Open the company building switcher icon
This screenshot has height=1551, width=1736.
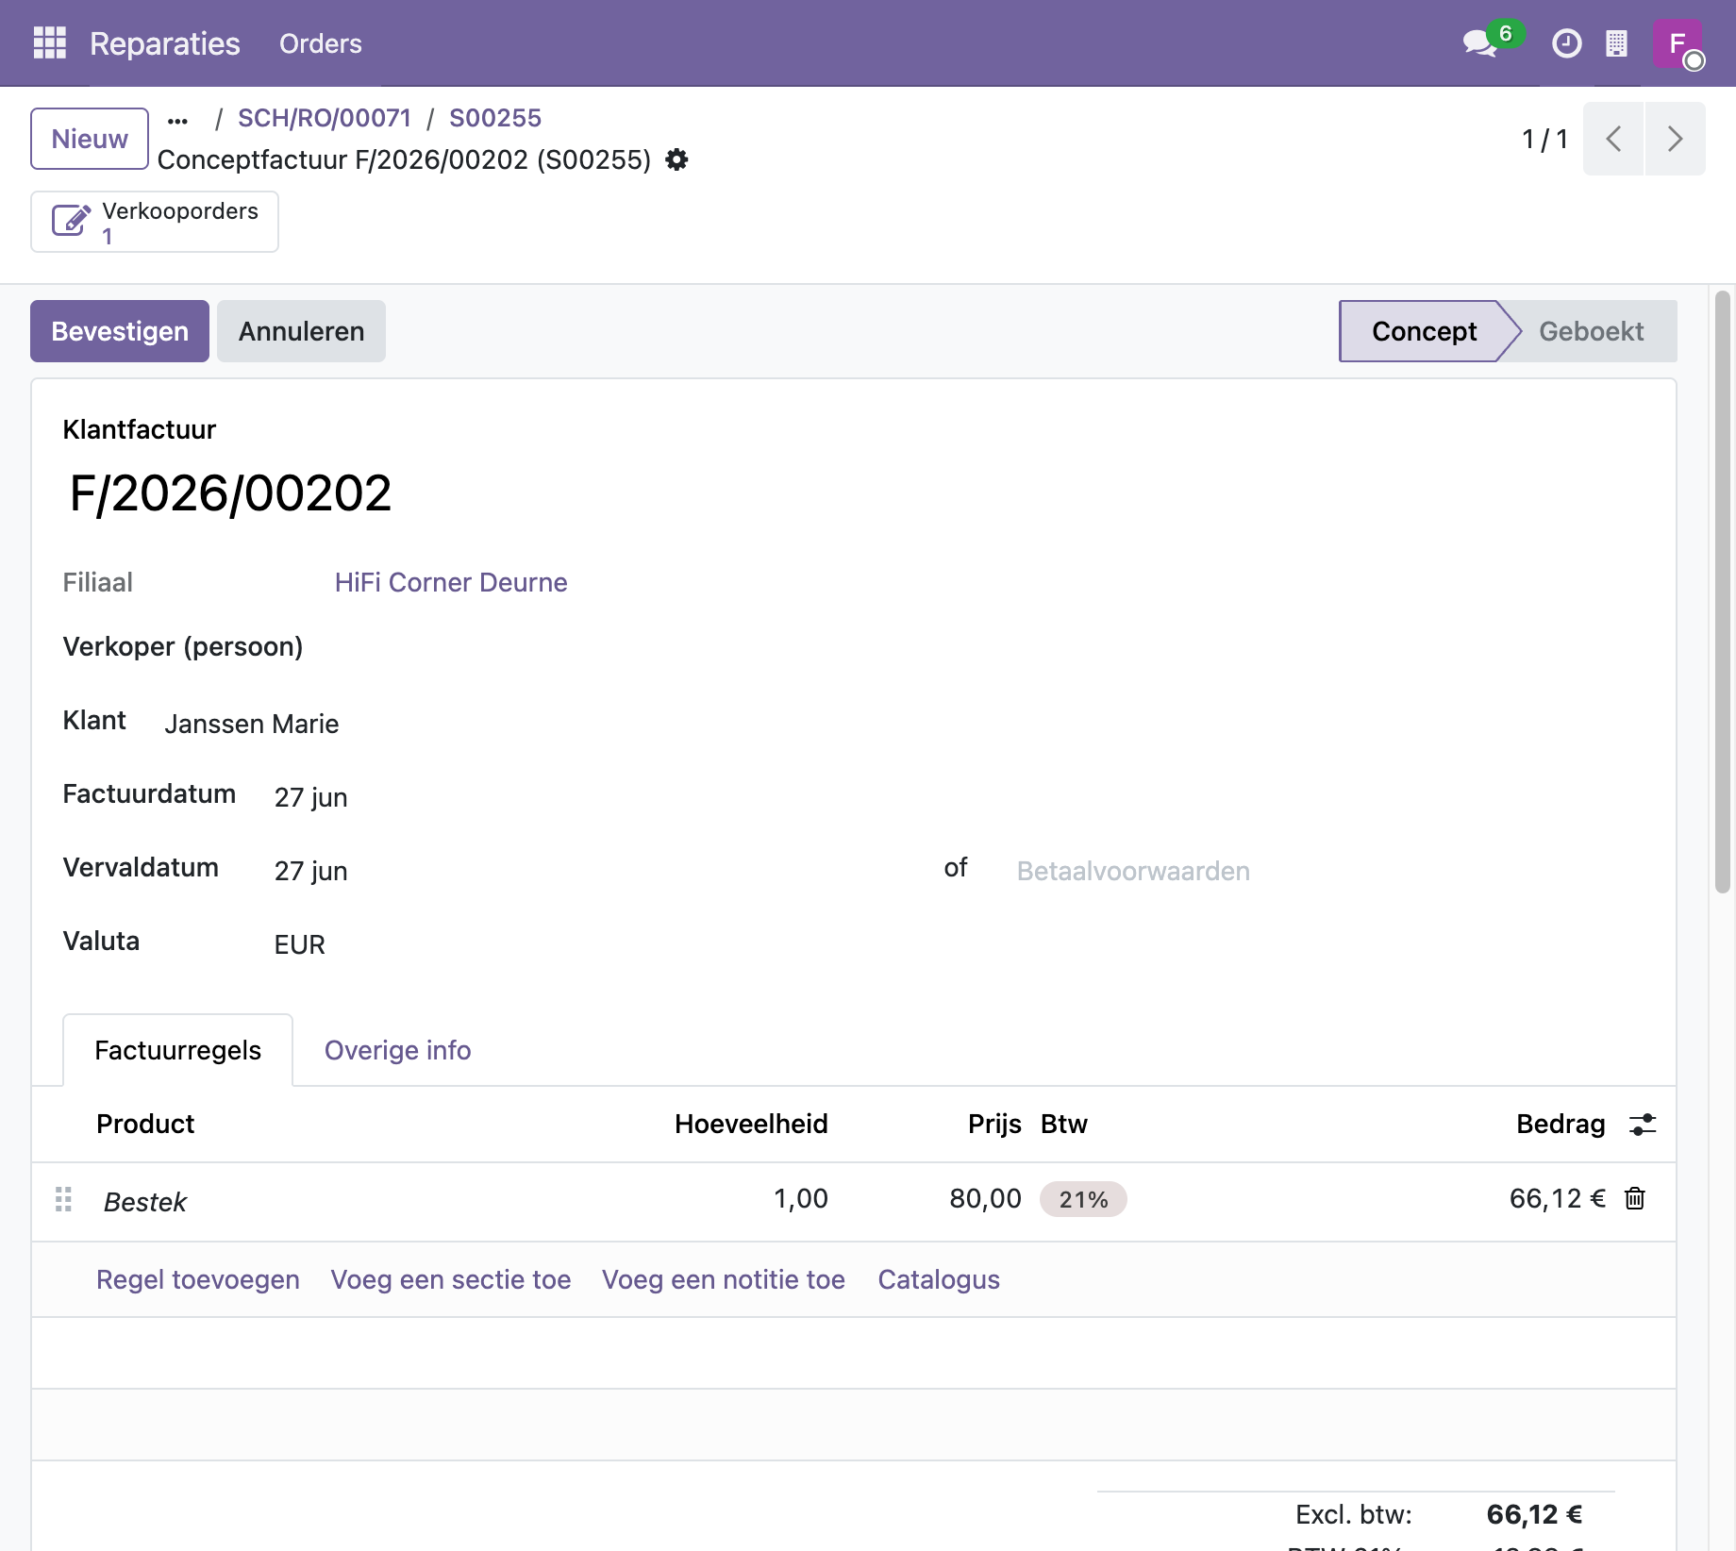point(1616,43)
